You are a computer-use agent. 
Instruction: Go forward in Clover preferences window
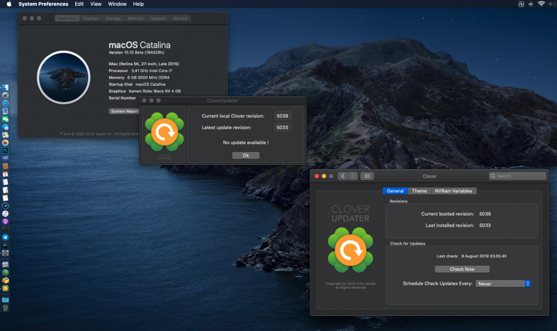pos(353,176)
